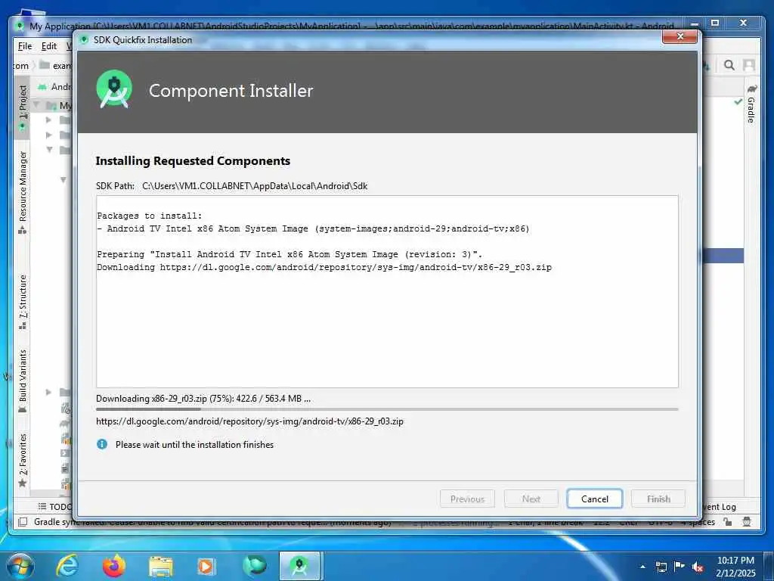Toggle the 1: Project tool window tab
The width and height of the screenshot is (774, 581).
tap(23, 107)
